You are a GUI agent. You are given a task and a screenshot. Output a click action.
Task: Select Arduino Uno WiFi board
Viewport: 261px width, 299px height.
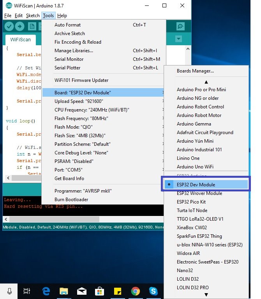pos(206,167)
